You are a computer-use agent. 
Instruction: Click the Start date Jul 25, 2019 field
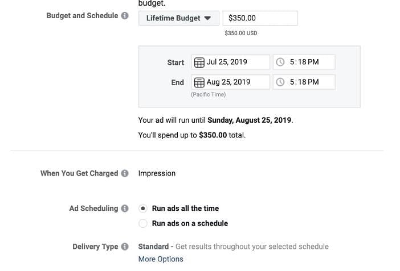tap(236, 62)
